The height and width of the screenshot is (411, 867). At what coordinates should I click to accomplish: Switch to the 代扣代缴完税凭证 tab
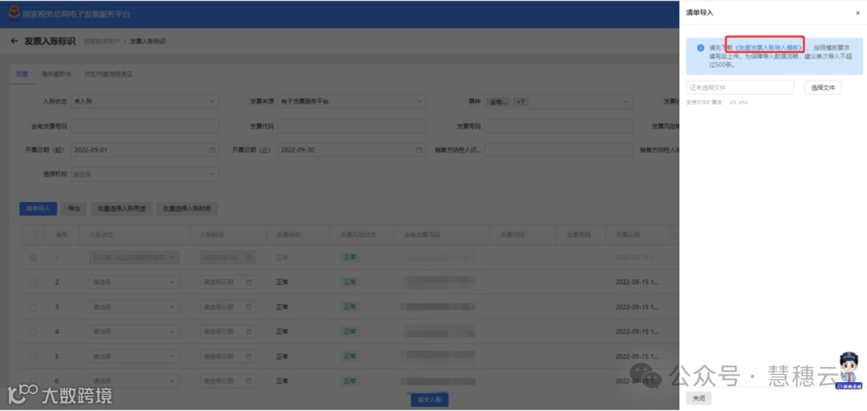coord(108,74)
